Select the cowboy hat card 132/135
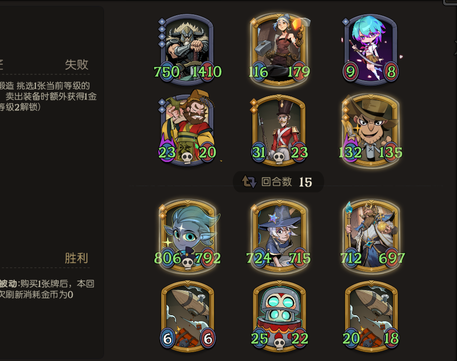457x361 pixels. [371, 131]
